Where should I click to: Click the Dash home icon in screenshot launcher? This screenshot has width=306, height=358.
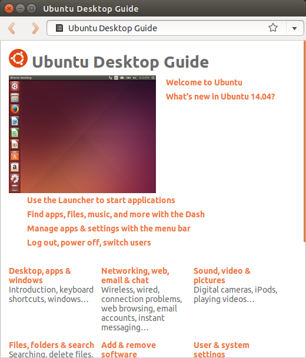pos(15,87)
